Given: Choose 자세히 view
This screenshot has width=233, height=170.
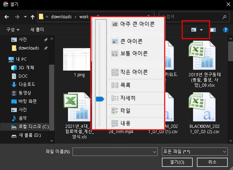Looking at the screenshot, I should (x=123, y=98).
